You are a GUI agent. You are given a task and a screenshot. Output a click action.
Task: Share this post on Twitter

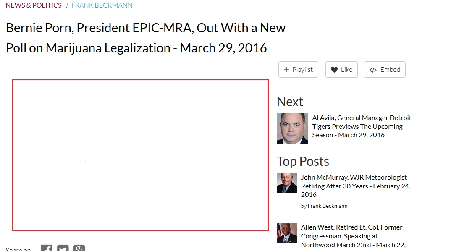click(63, 248)
